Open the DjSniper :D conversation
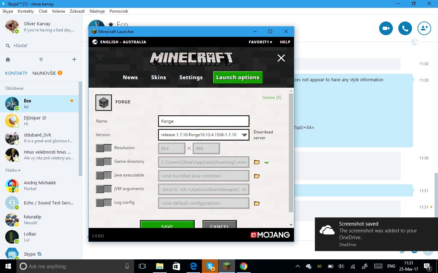The width and height of the screenshot is (438, 273). coord(39,121)
